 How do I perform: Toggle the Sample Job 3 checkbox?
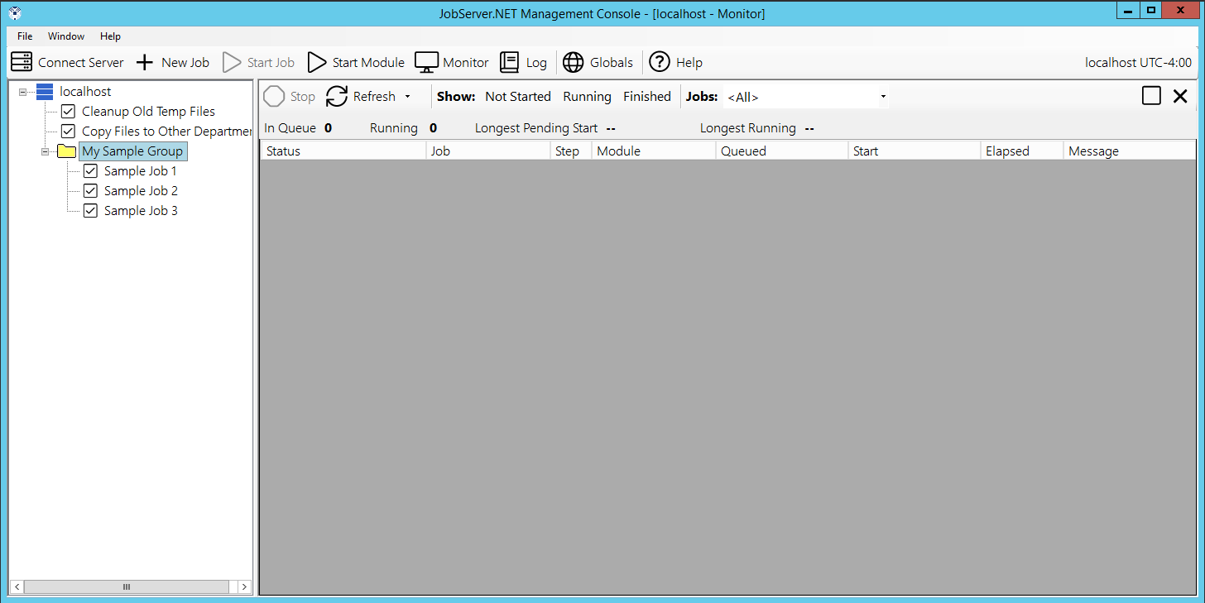tap(90, 211)
